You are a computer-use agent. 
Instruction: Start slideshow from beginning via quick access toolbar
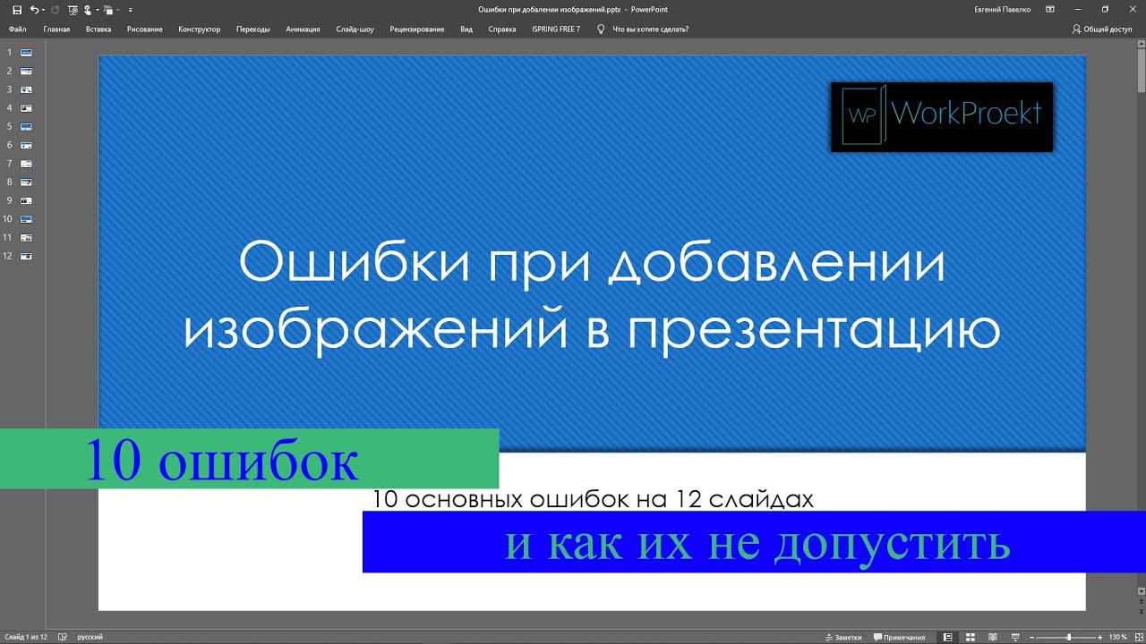pos(73,10)
